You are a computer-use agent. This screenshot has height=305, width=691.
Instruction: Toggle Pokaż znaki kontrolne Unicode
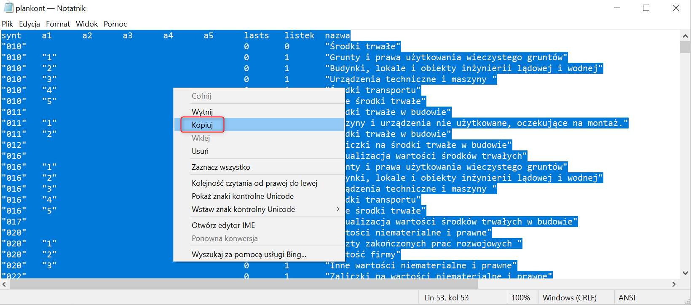coord(242,196)
